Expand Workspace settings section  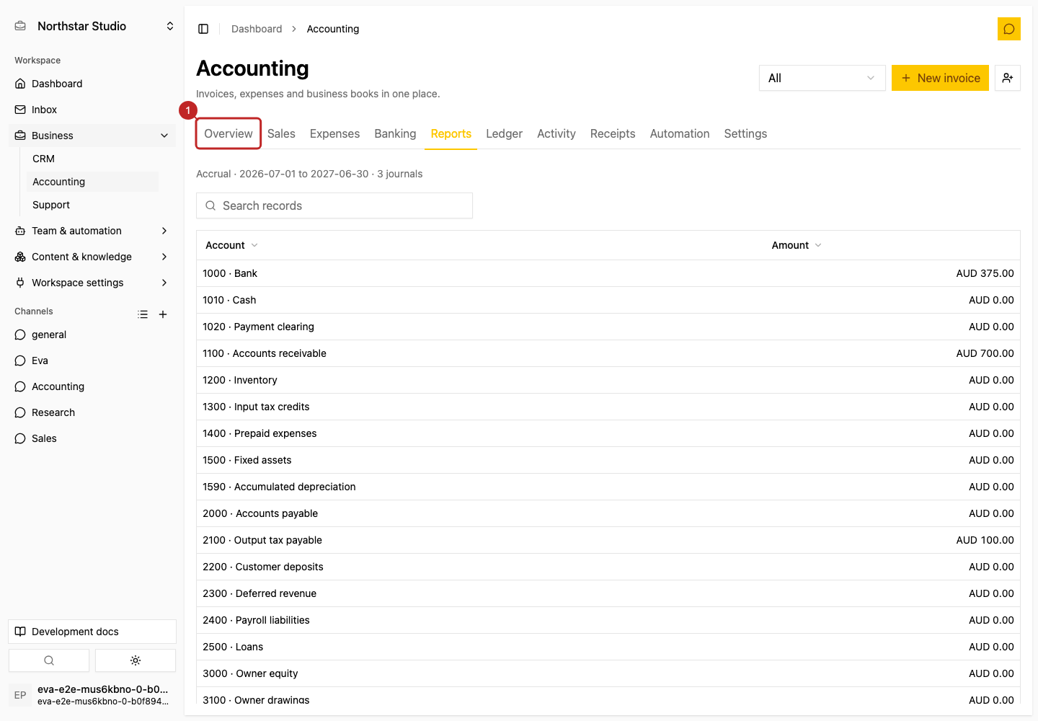(92, 283)
